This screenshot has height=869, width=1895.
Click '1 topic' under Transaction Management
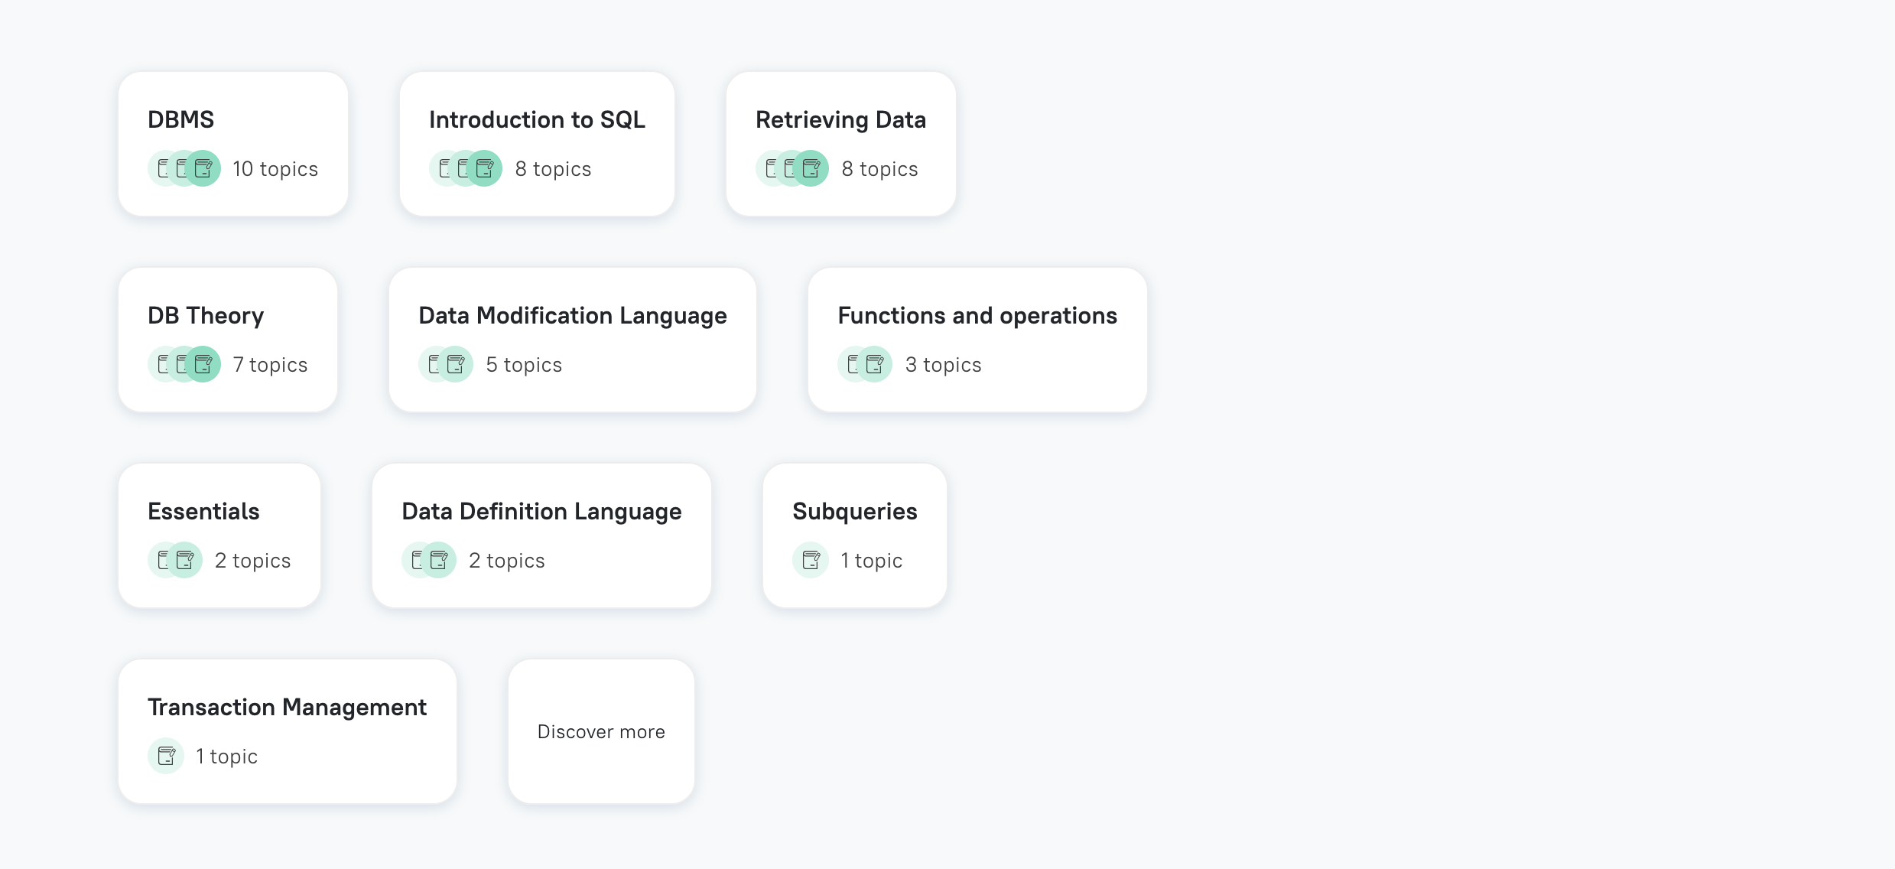(x=226, y=756)
